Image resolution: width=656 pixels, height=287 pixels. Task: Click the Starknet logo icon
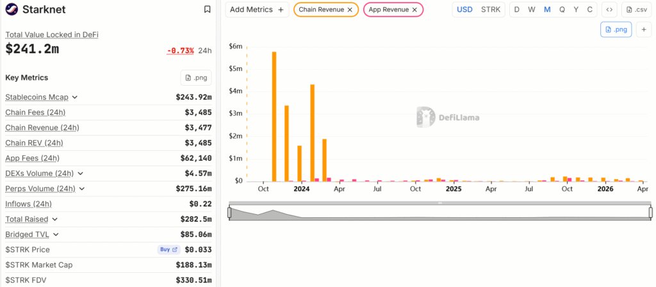click(x=12, y=10)
